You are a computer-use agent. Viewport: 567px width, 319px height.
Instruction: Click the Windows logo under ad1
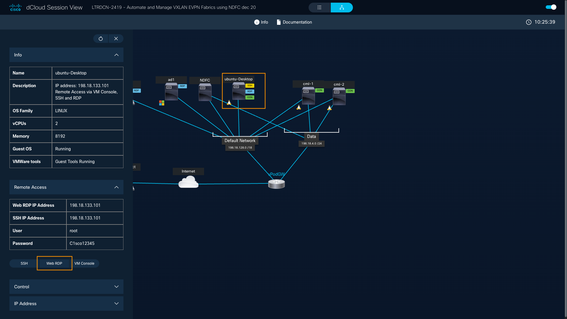pyautogui.click(x=162, y=103)
